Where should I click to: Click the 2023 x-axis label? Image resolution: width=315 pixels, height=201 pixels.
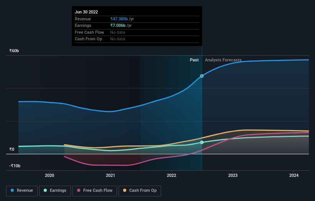point(233,176)
